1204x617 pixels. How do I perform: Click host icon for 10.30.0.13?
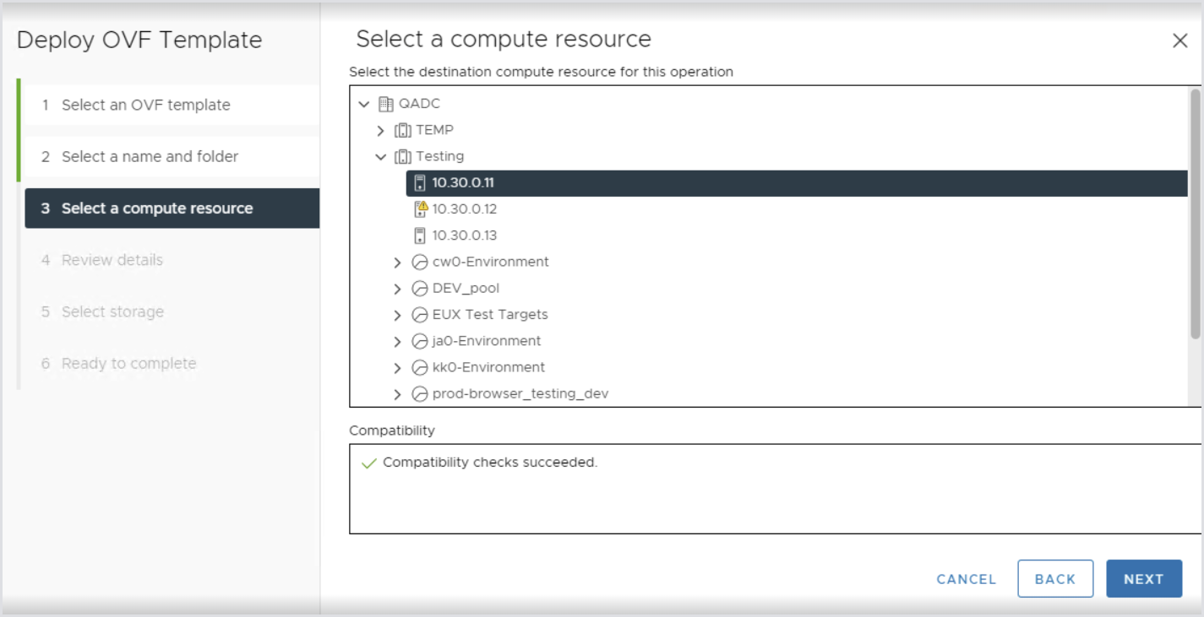[420, 235]
